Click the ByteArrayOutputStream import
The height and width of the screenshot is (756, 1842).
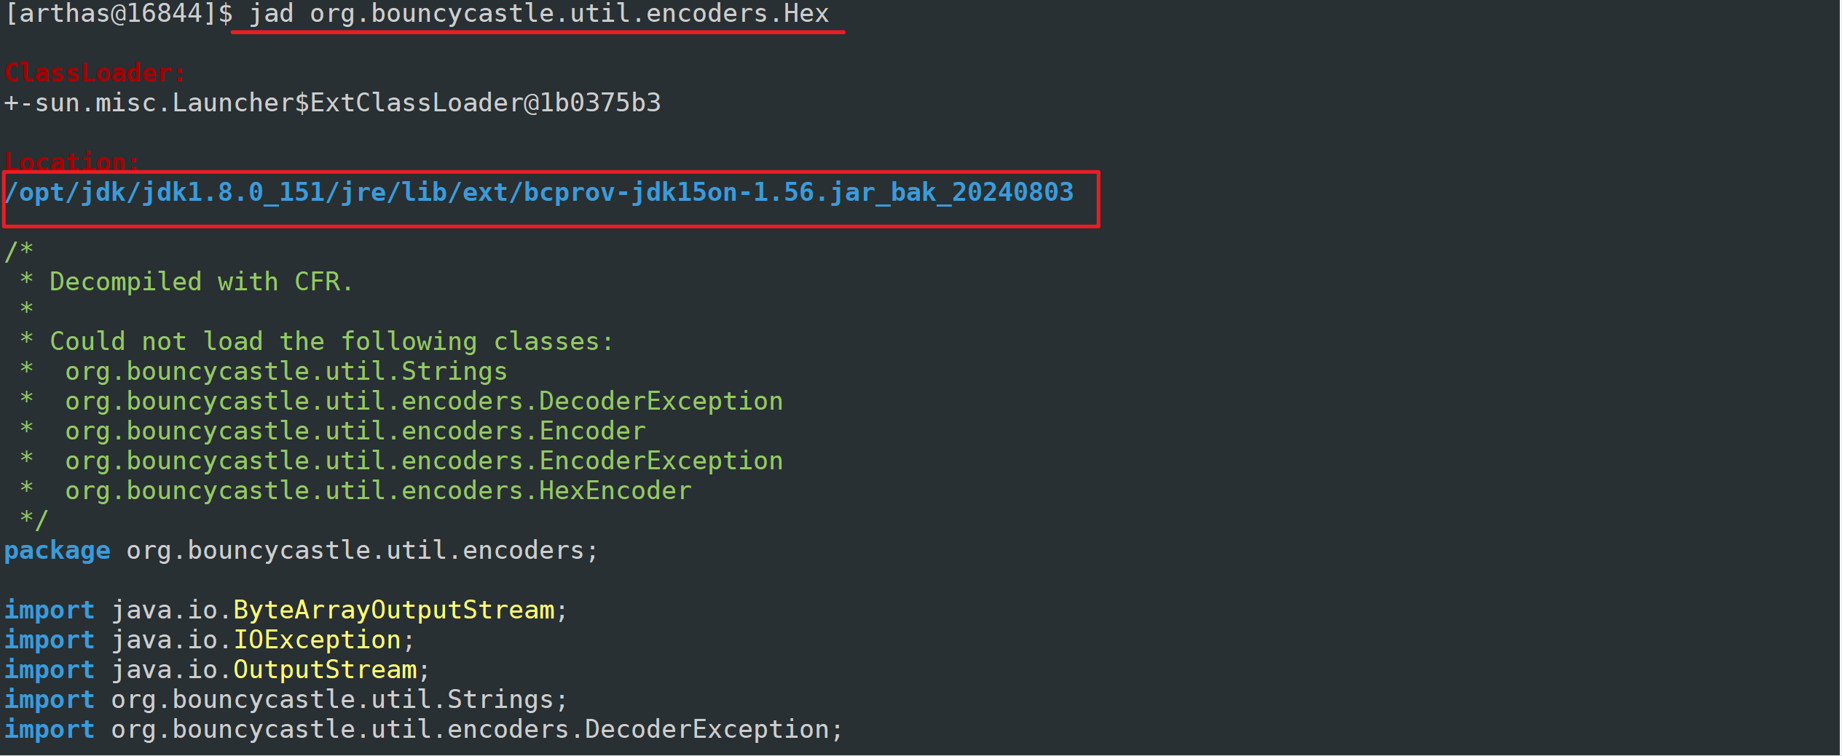point(393,610)
